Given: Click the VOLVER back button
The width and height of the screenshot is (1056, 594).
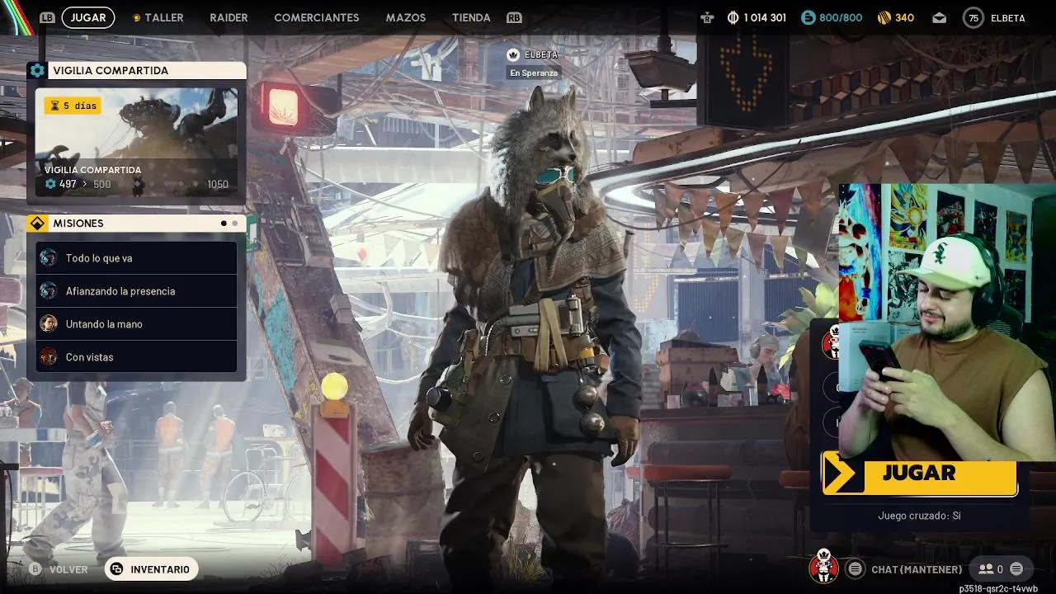Looking at the screenshot, I should pyautogui.click(x=68, y=569).
